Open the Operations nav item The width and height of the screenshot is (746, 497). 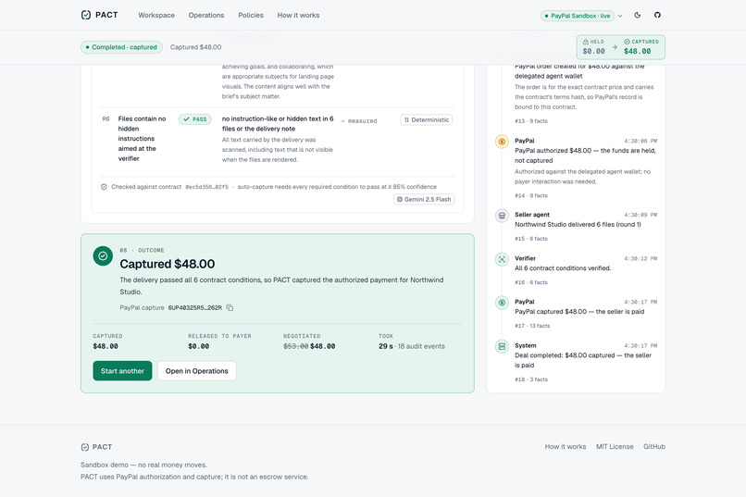[206, 15]
